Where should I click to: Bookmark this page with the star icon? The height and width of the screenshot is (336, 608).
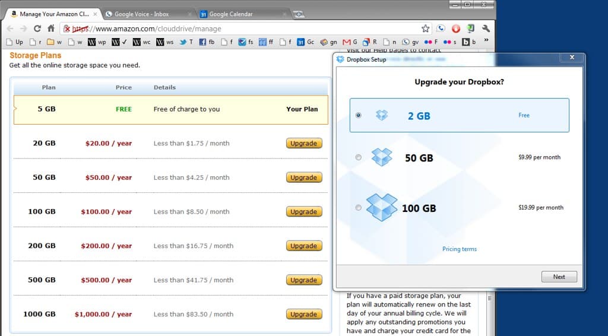[x=425, y=28]
